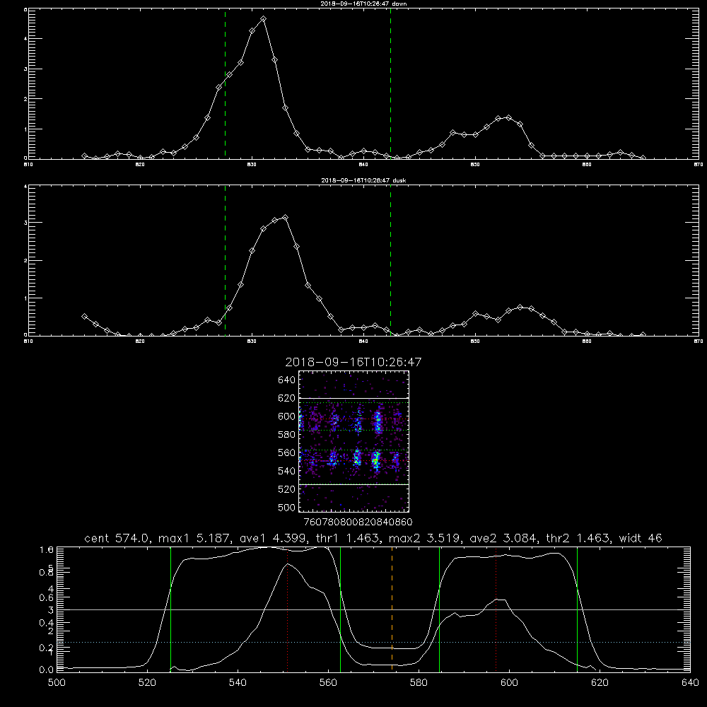Viewport: 707px width, 707px height.
Task: Click the secondary peak diamond near 854 in dusk plot
Action: point(520,307)
